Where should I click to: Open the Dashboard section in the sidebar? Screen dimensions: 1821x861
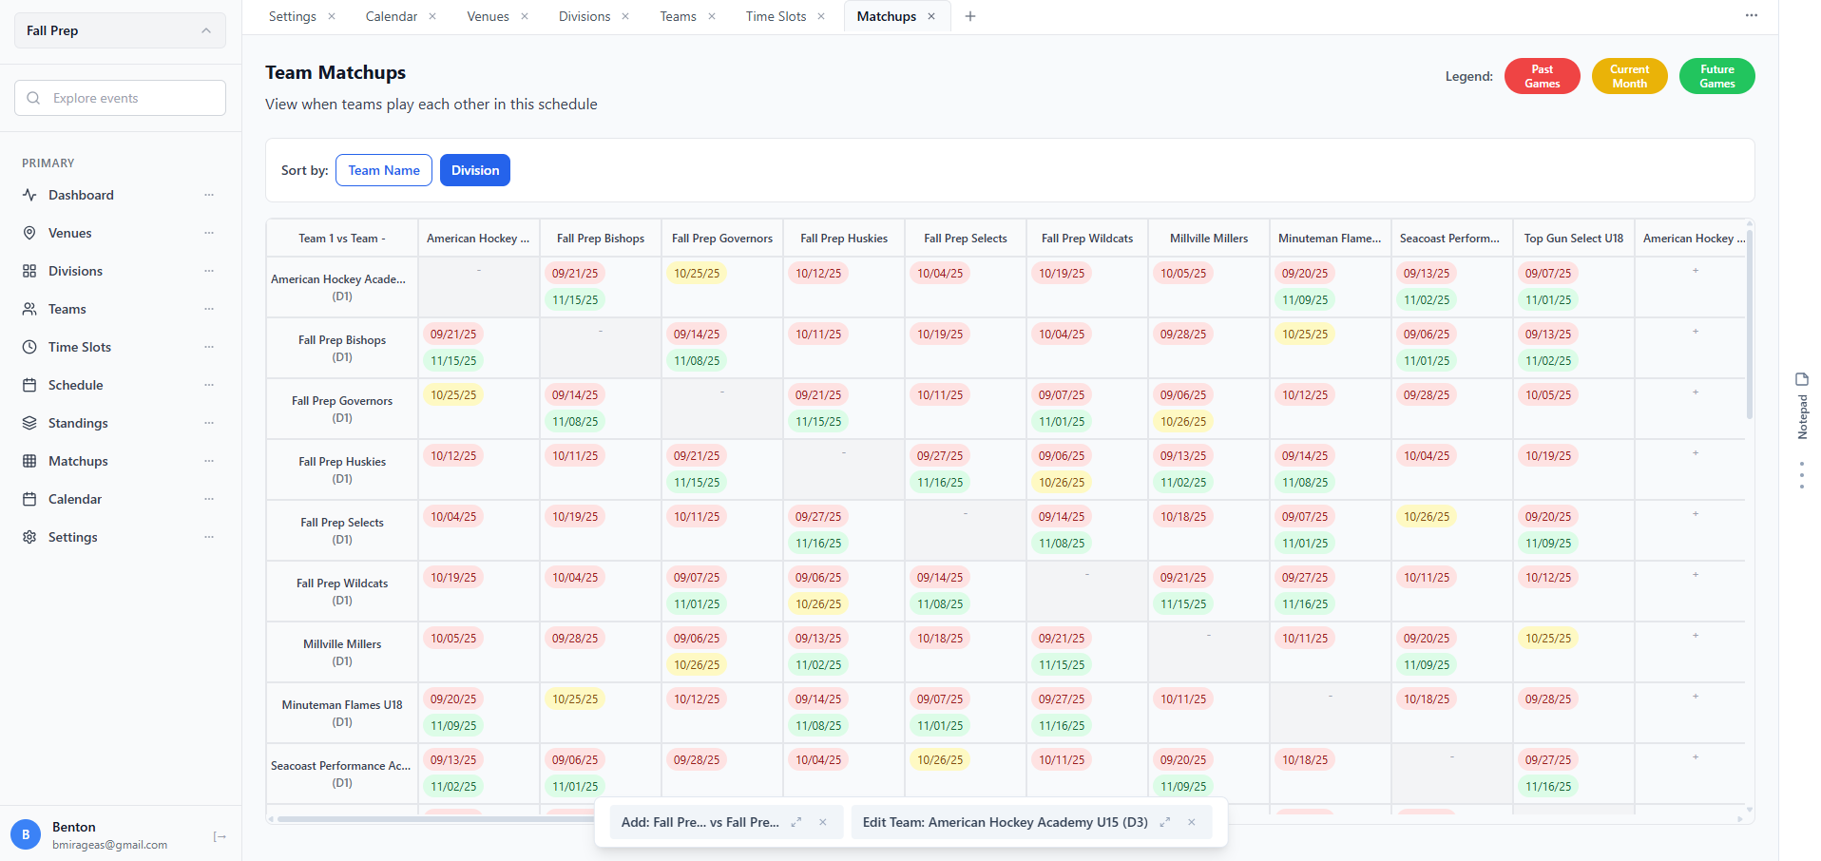point(80,195)
